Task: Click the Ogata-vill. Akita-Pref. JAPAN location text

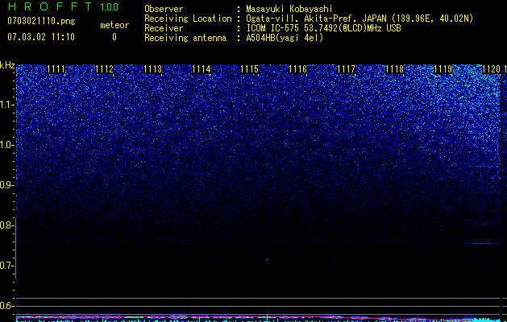Action: 359,19
